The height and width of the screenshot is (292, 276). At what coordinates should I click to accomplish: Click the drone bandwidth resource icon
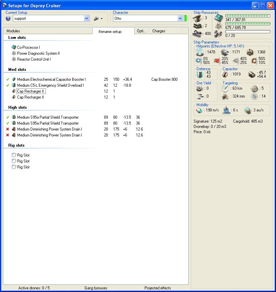pos(218,34)
